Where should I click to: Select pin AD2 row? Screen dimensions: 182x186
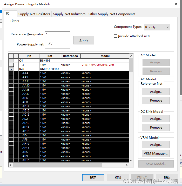[69, 119]
